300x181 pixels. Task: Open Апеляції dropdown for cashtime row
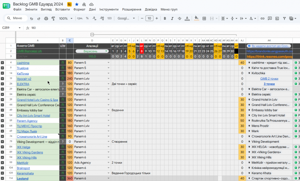[x=109, y=63]
